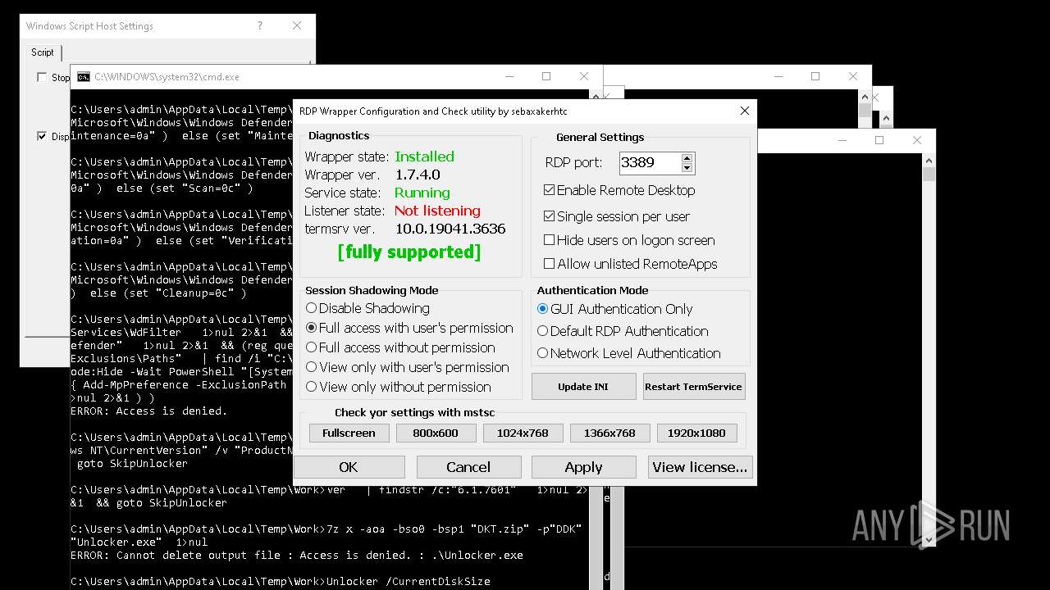Click termsrv version 10.0.19041.3636
The height and width of the screenshot is (590, 1050).
(450, 229)
